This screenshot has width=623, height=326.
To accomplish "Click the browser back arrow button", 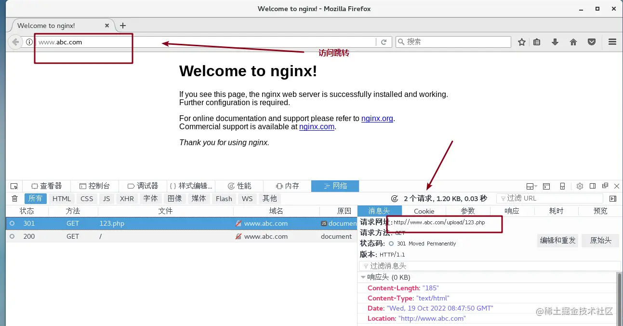I will [x=15, y=42].
